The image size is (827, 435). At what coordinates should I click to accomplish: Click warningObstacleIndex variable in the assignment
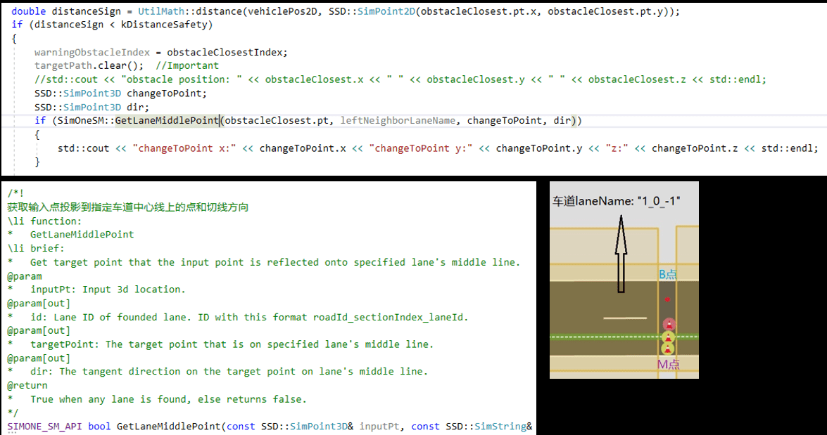pos(91,52)
